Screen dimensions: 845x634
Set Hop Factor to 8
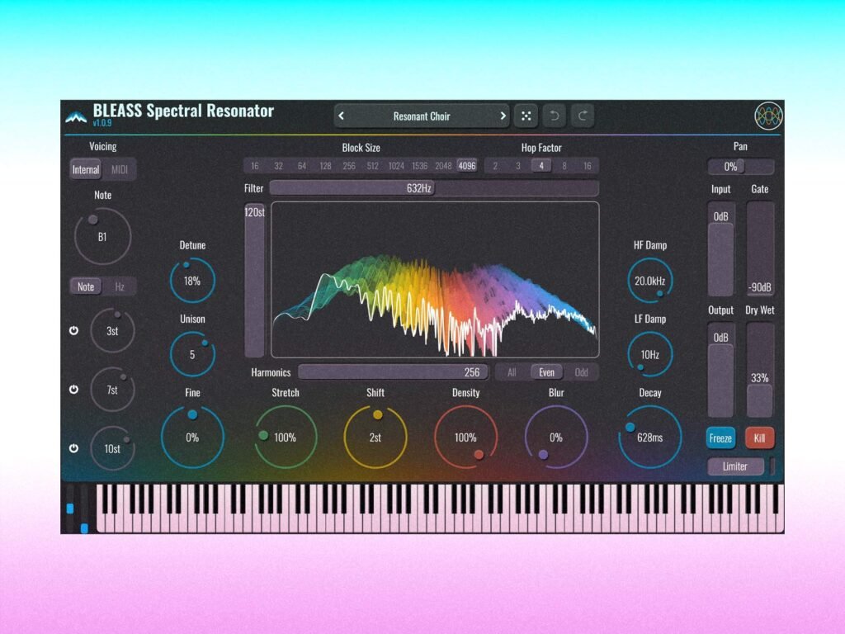564,166
